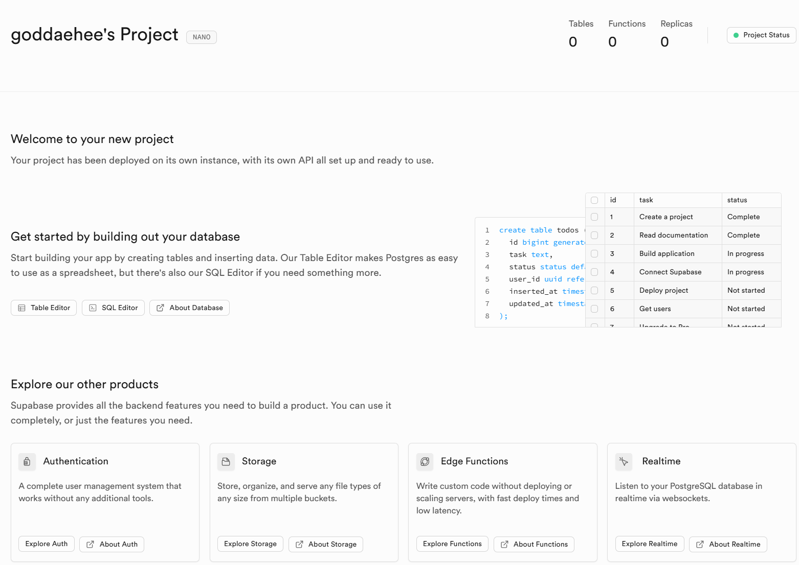Click the goddaehee's Project title

(x=95, y=35)
